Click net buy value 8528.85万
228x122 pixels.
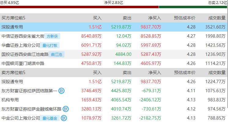coord(151,36)
